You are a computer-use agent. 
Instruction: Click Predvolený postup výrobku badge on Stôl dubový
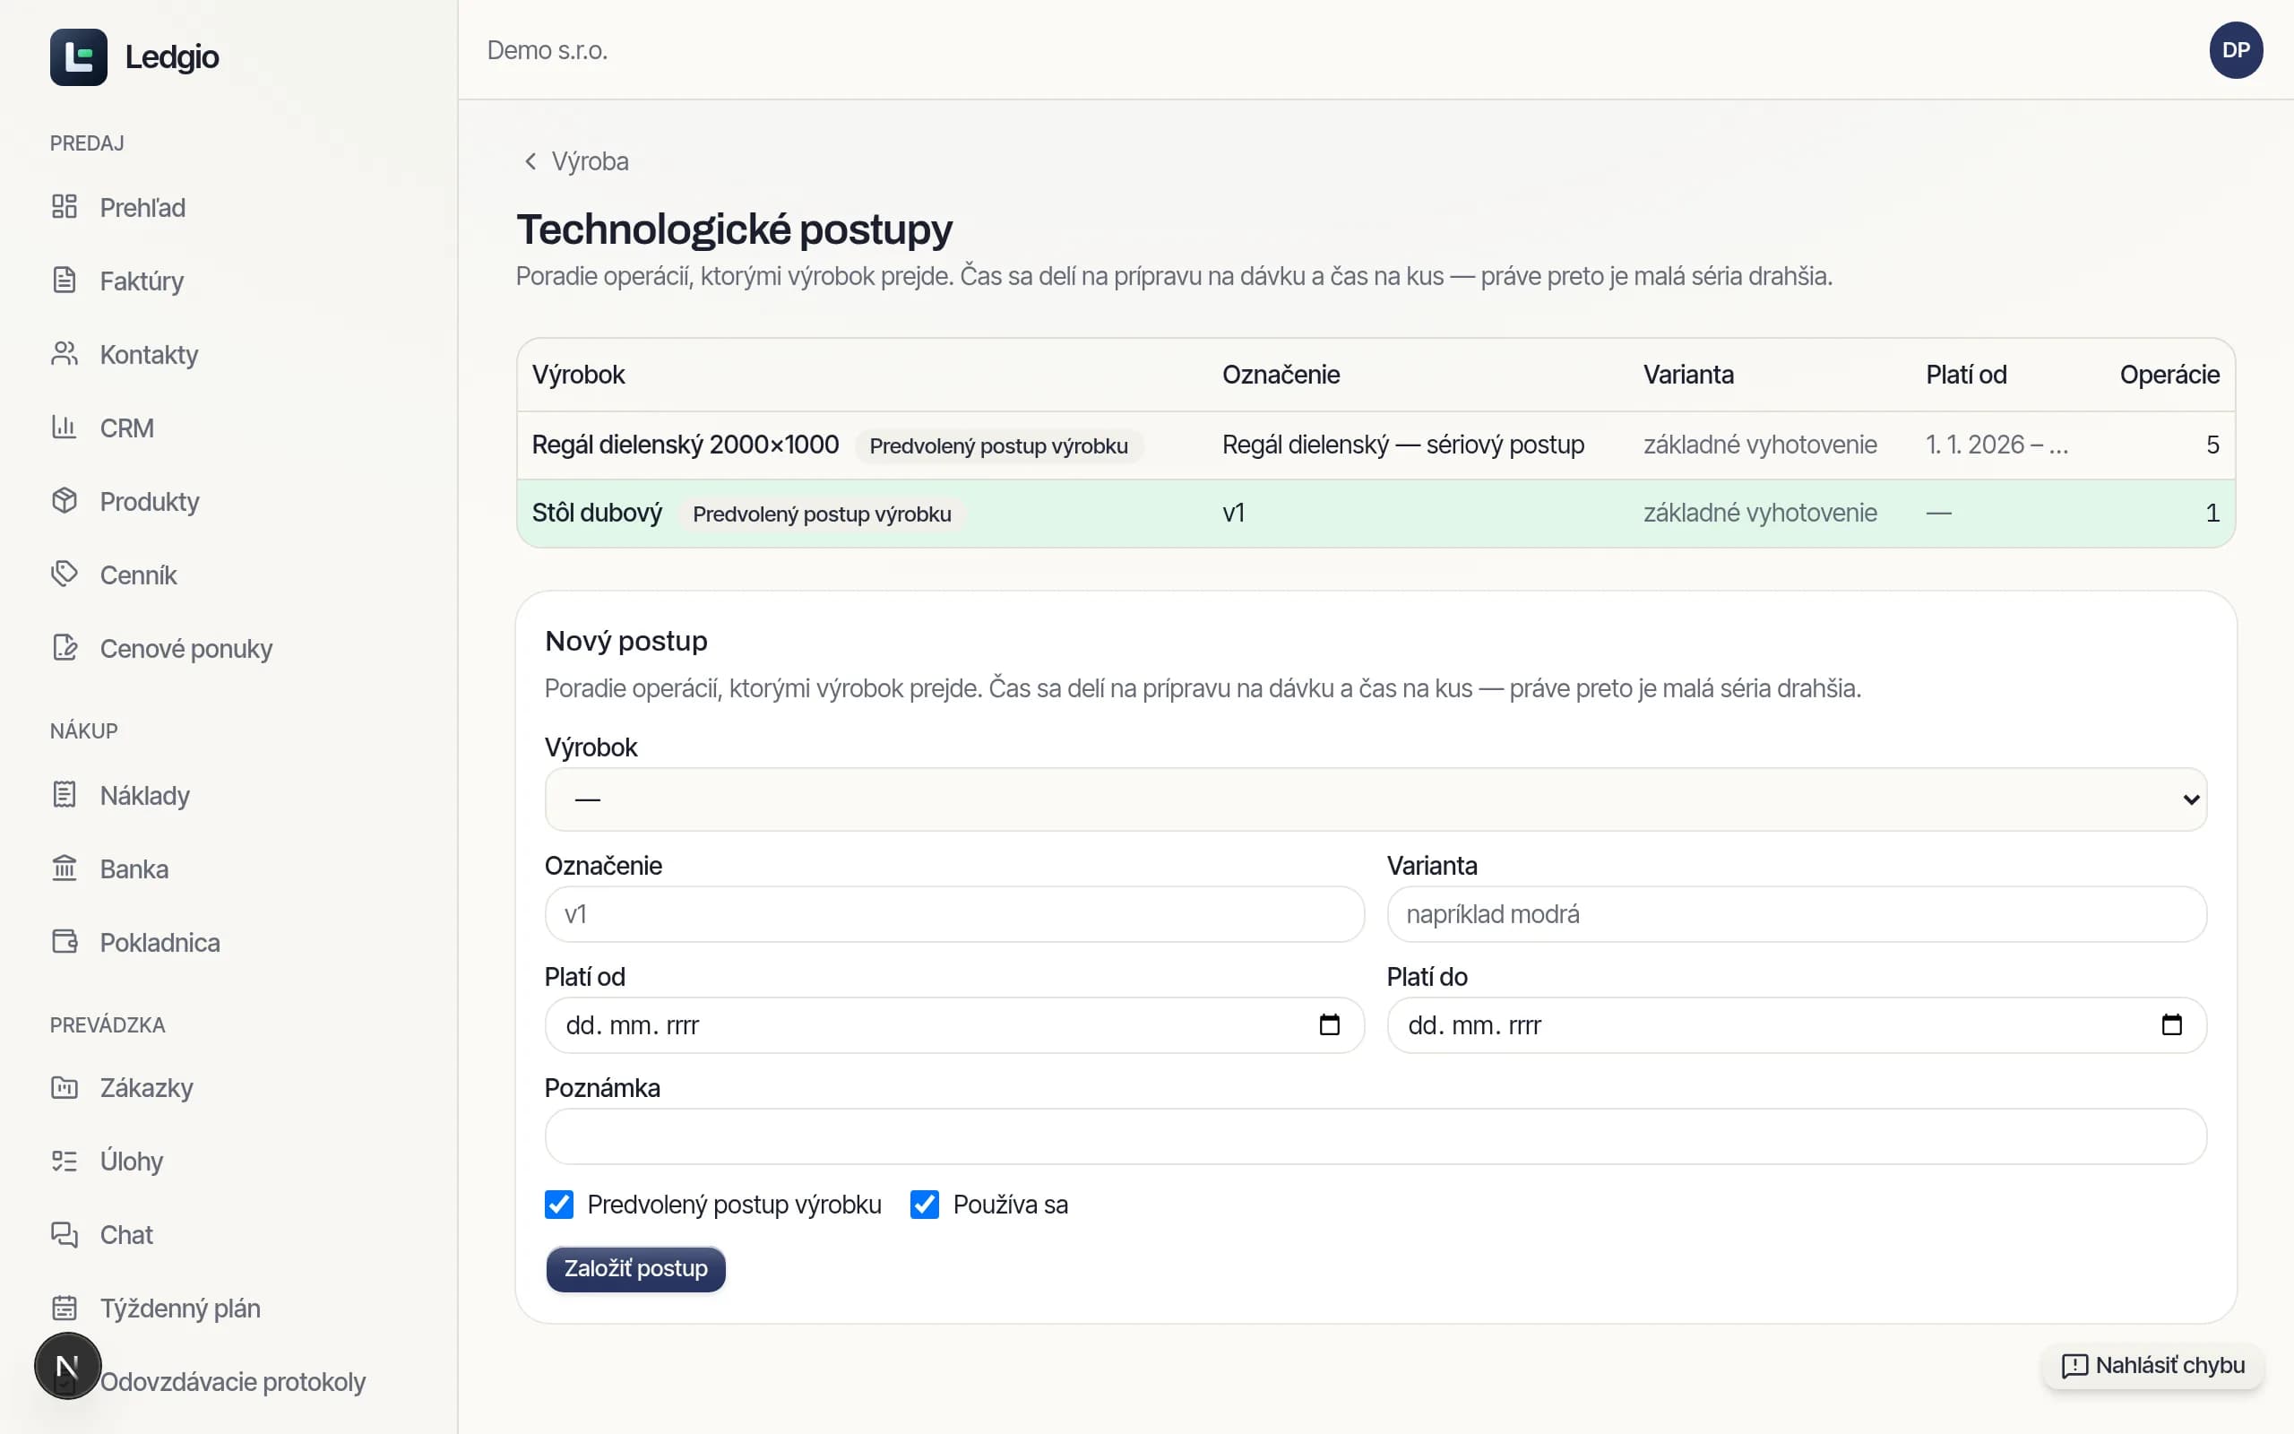(822, 514)
